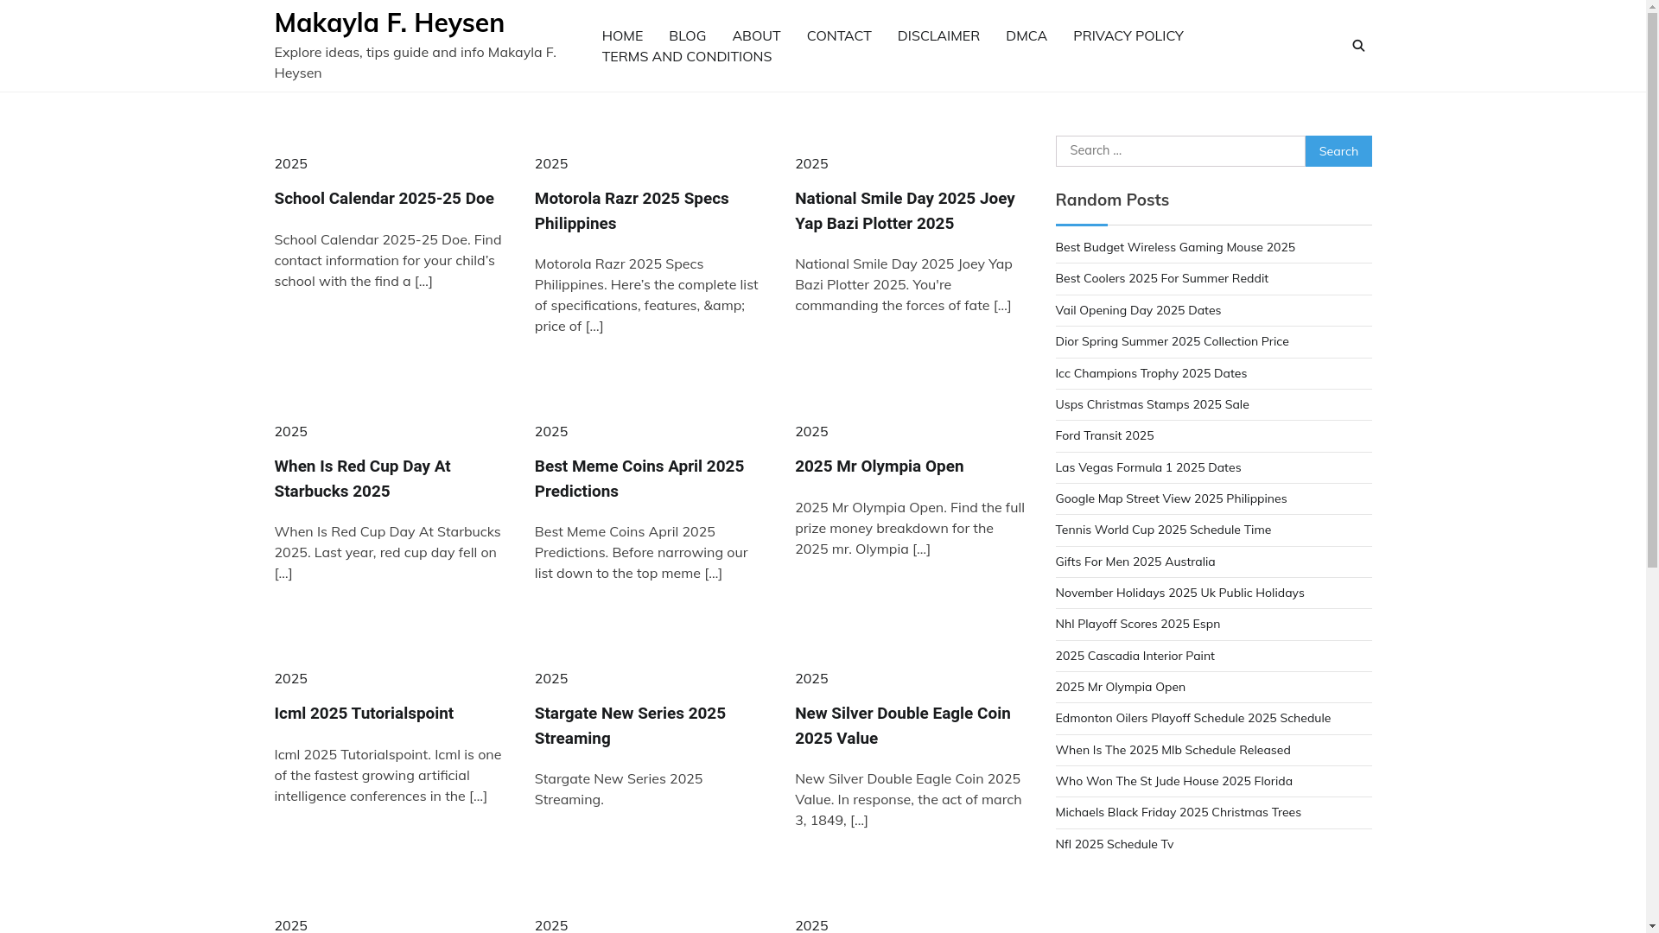Screen dimensions: 1659x933
Task: Click the [...] read-more after School Calendar excerpt
Action: (423, 281)
